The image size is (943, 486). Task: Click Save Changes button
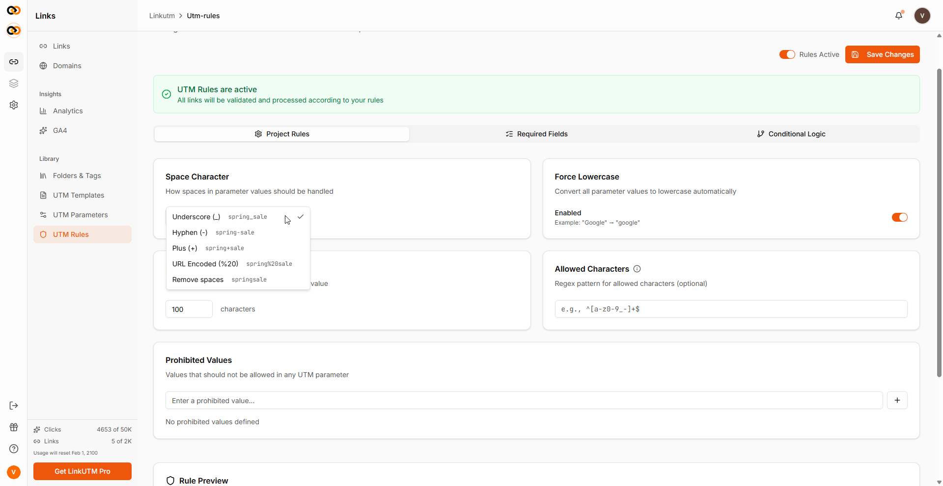882,54
